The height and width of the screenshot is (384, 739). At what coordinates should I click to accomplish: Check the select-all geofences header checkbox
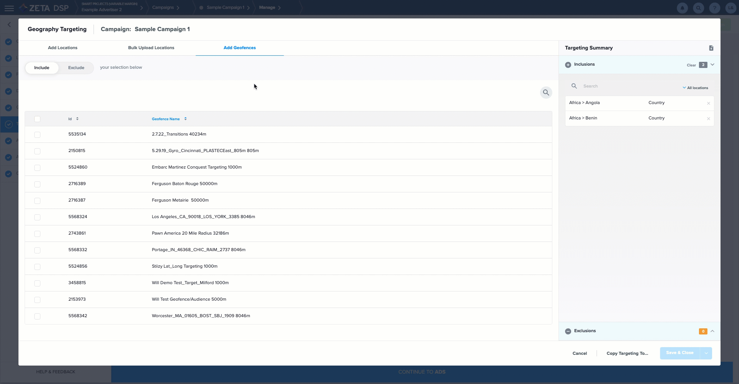[37, 119]
